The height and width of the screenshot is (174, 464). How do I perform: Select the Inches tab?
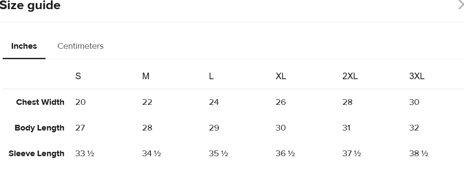24,46
